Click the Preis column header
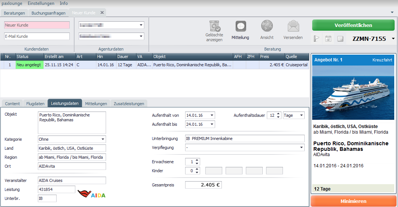This screenshot has width=398, height=207. coord(272,57)
